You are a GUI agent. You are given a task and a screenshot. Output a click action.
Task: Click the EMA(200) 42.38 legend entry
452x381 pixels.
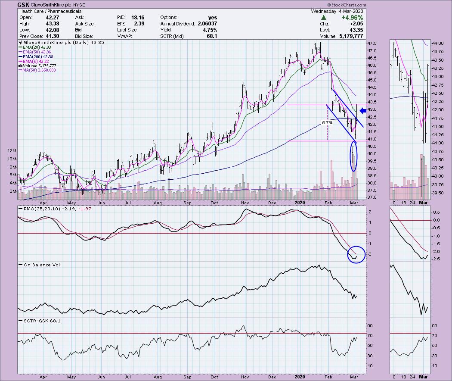pos(36,56)
